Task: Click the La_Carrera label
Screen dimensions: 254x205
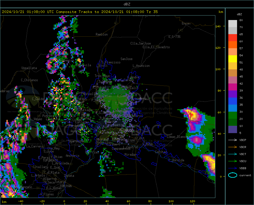Action: tap(35, 146)
